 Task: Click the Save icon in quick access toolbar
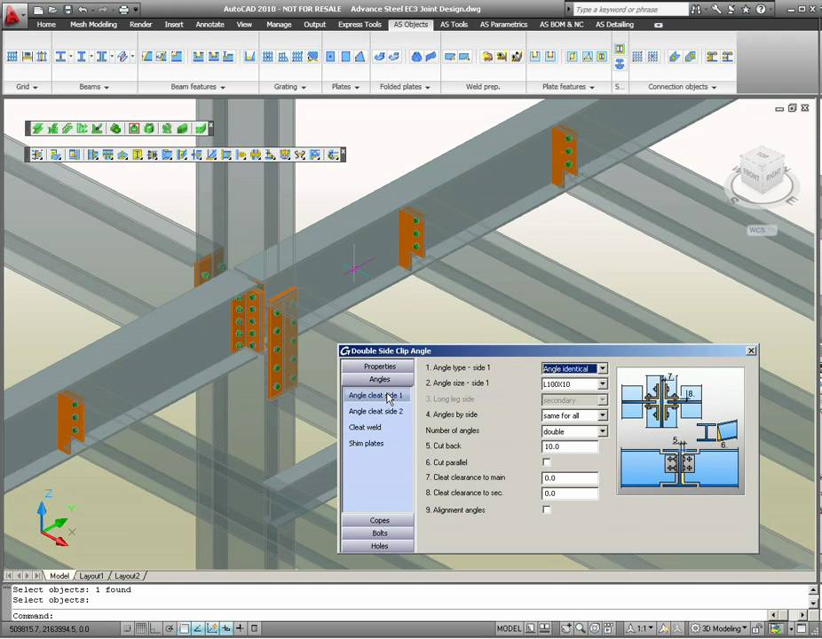[x=67, y=10]
